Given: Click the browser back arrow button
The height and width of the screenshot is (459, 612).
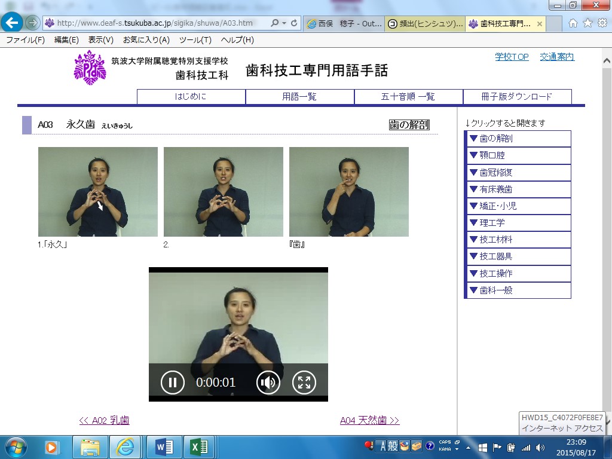Looking at the screenshot, I should click(13, 23).
